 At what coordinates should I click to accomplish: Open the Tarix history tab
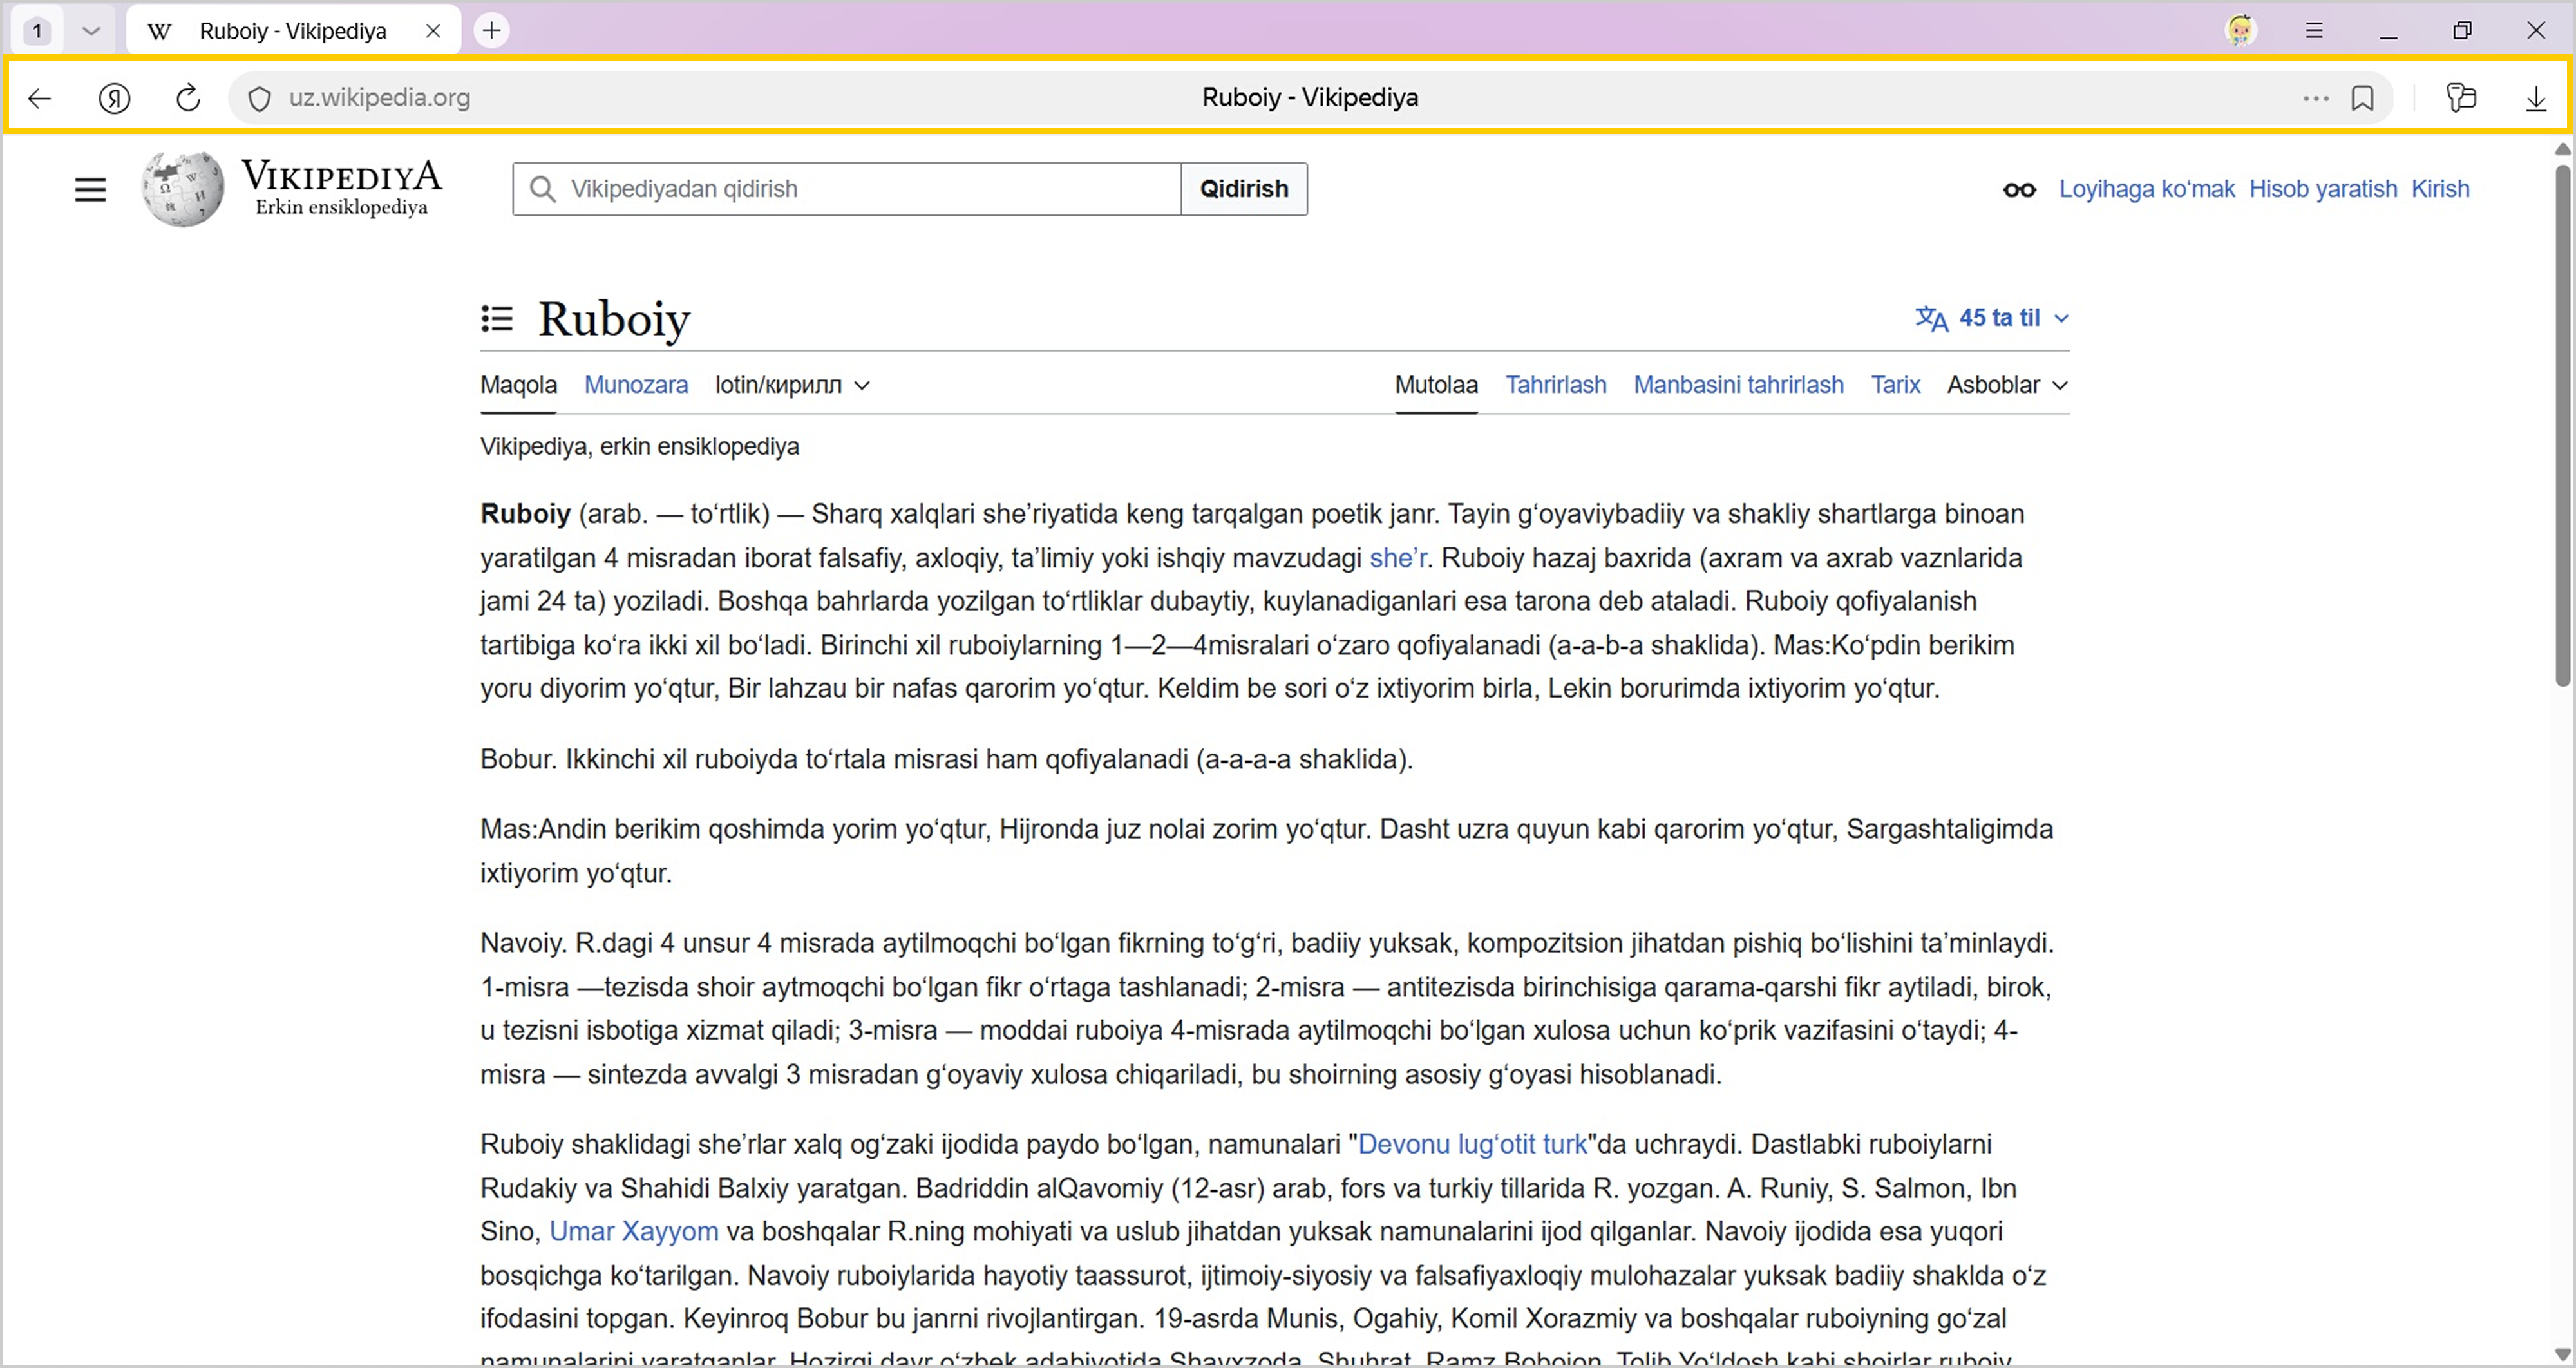click(x=1895, y=385)
